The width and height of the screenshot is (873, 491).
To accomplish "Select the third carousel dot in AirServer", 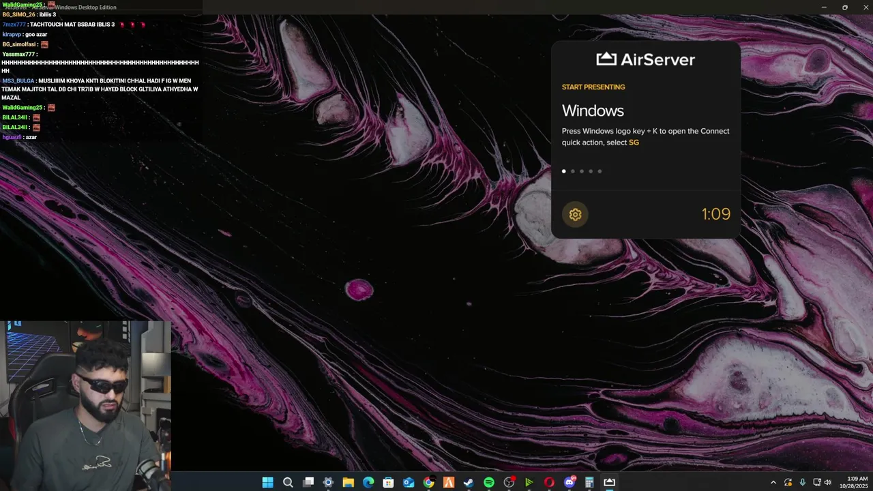I will 582,171.
